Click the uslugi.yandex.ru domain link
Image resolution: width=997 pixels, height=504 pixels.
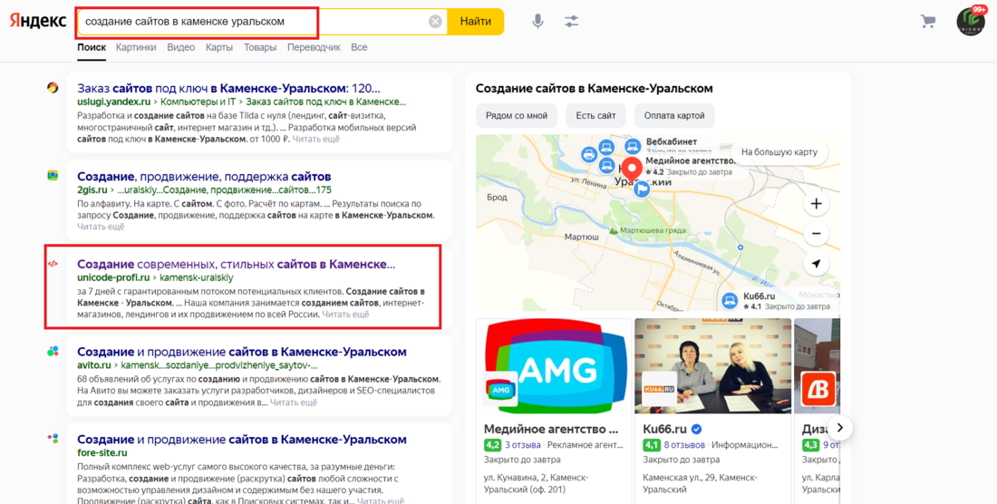tap(114, 102)
